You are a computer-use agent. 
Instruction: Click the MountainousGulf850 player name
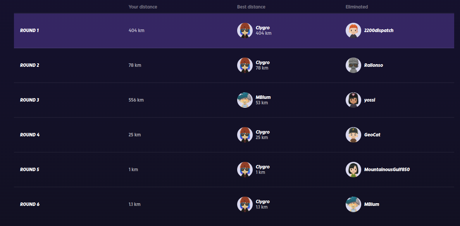(x=387, y=170)
